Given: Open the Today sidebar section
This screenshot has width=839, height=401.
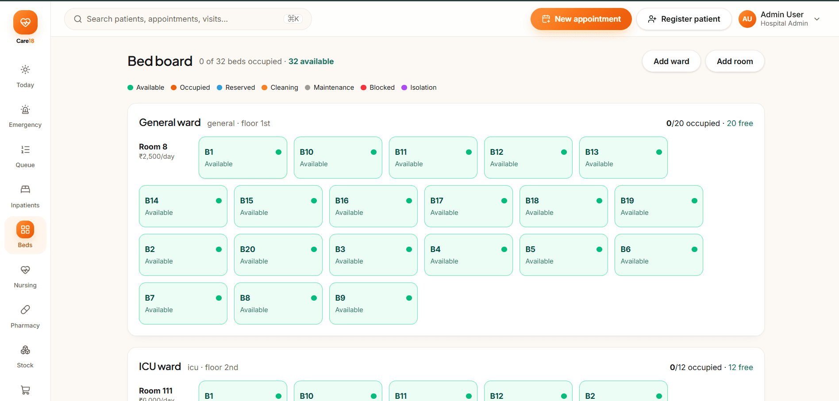Looking at the screenshot, I should coord(25,76).
